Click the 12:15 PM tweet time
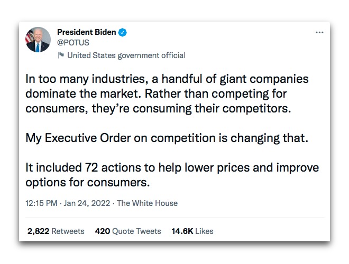 click(42, 203)
